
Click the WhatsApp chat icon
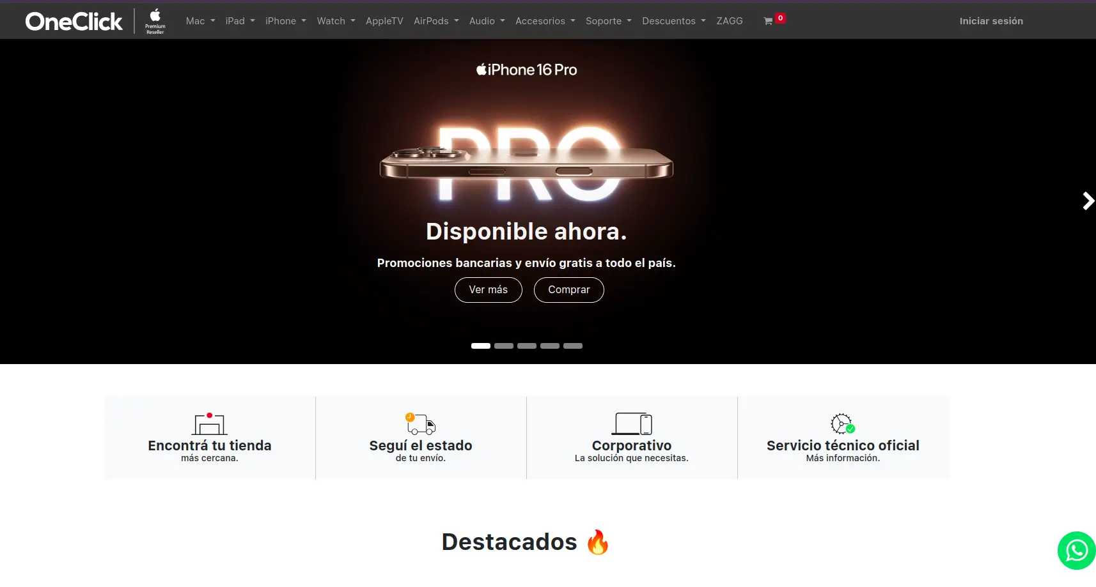[1077, 551]
